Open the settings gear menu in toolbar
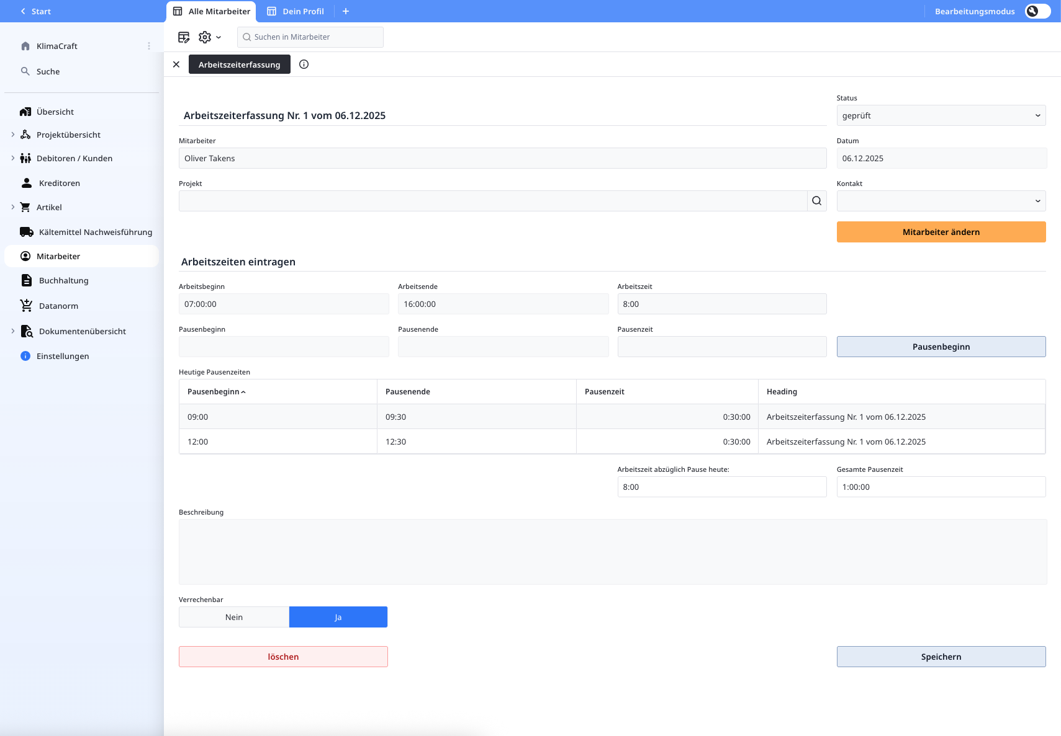 (x=209, y=37)
